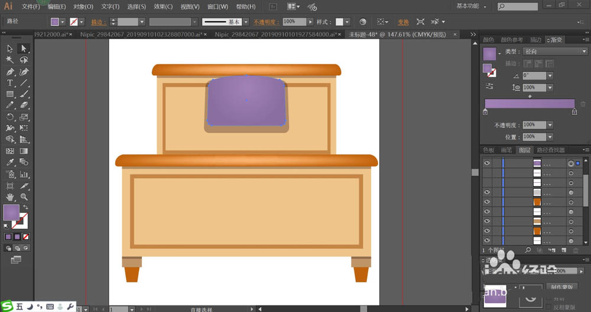
Task: Open the 效果(C) menu
Action: (163, 6)
